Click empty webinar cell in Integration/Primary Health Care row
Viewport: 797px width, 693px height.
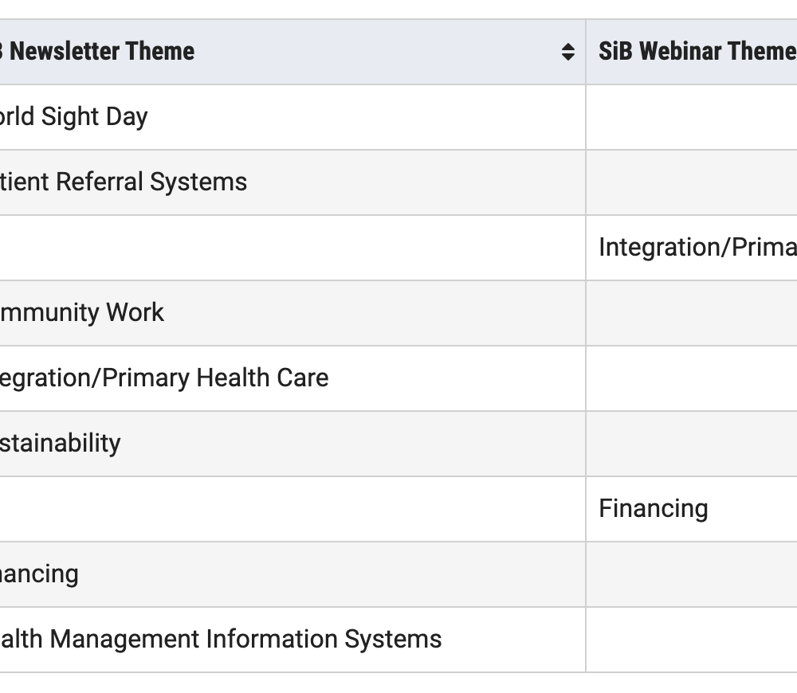click(x=692, y=378)
